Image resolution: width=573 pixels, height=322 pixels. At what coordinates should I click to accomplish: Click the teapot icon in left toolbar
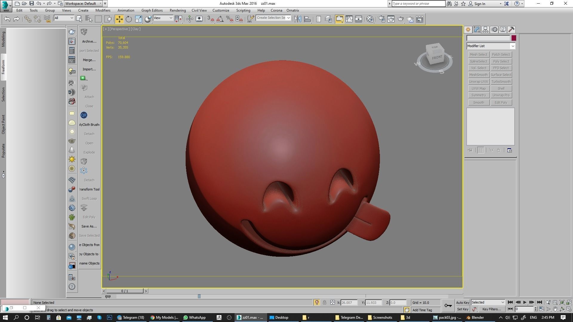coord(72,32)
